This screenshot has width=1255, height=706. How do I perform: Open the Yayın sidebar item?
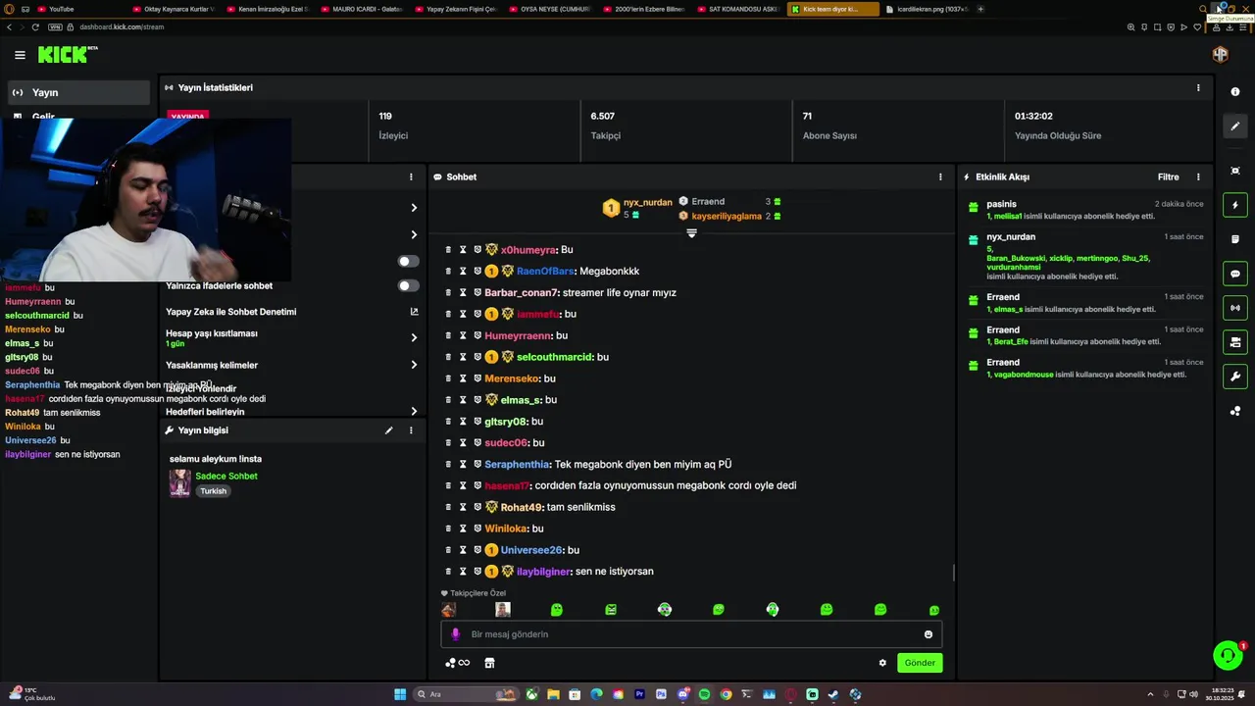coord(78,92)
